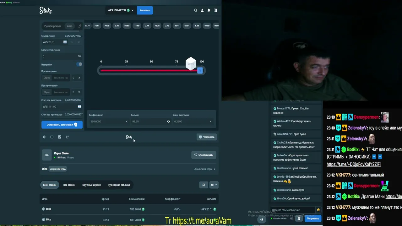Image resolution: width=402 pixels, height=226 pixels.
Task: Halve the bet with the ½ button
Action: tap(72, 42)
